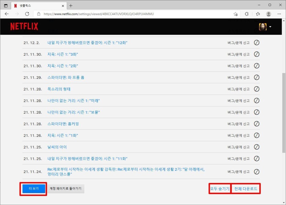Click the 전체 다운로드 link
Screen dimensions: 286x205
246,189
